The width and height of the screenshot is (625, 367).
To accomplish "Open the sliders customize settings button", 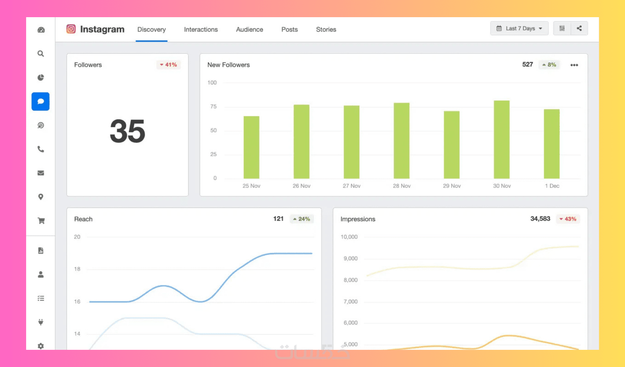I will click(562, 28).
